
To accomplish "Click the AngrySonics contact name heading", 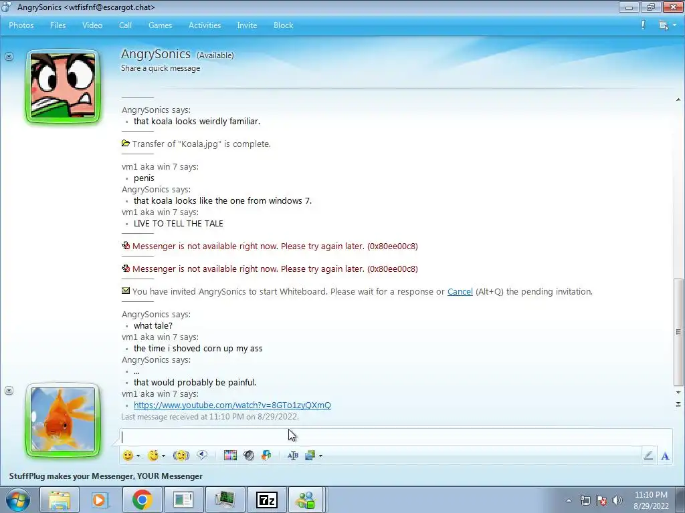I will (155, 53).
